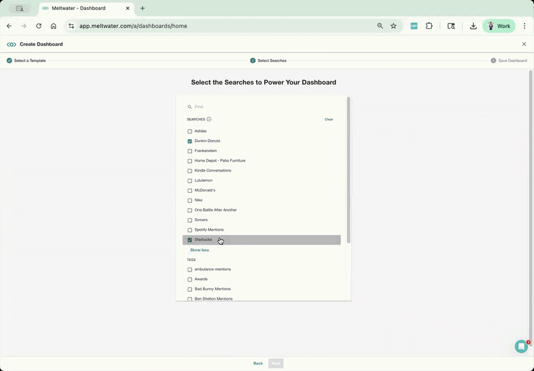Screen dimensions: 534x371
Task: Open the site information icon in the address bar
Action: coord(71,26)
